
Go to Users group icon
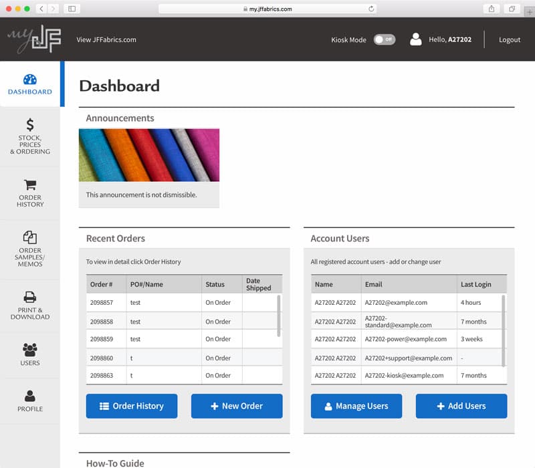coord(30,349)
